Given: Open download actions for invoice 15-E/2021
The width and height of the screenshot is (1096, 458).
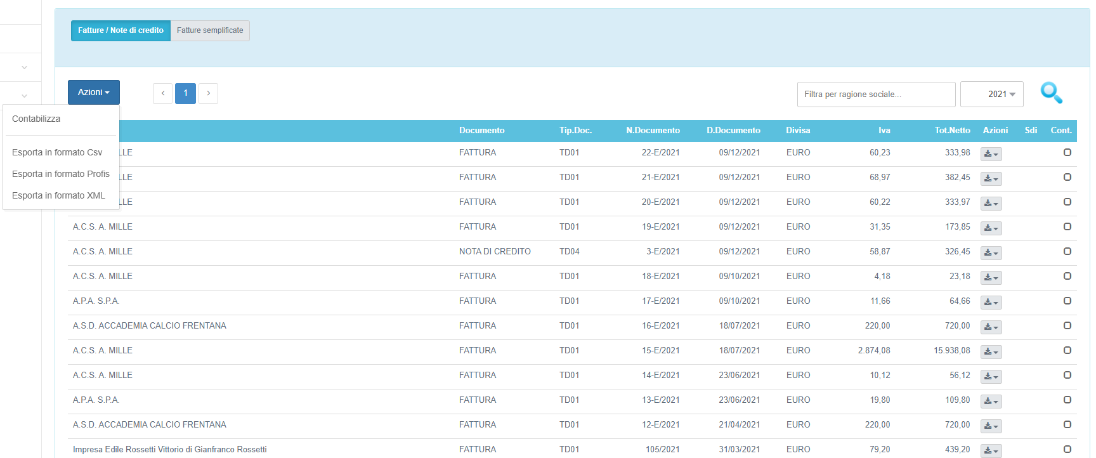Looking at the screenshot, I should [991, 352].
